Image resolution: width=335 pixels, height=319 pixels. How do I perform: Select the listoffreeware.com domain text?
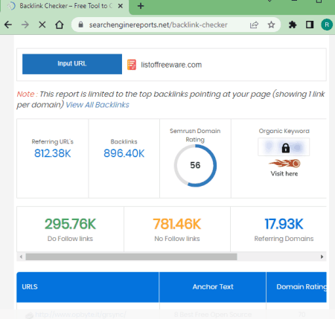171,65
